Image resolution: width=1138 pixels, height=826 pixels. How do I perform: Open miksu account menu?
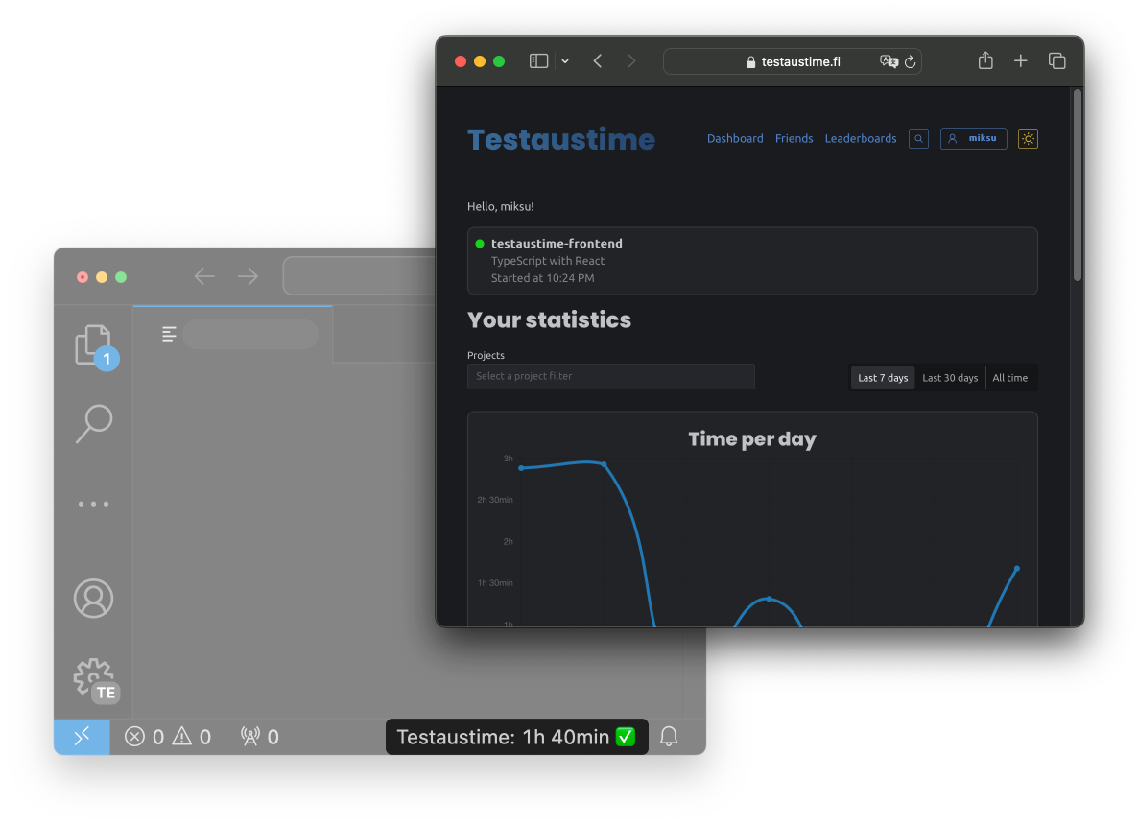[973, 139]
